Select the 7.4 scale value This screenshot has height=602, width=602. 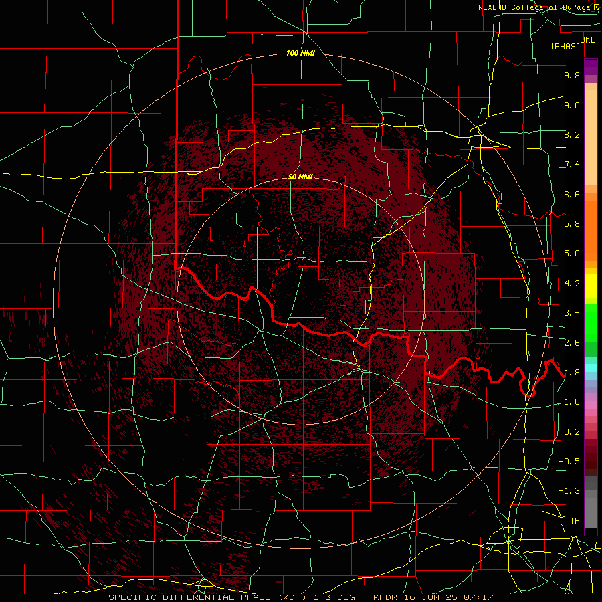(x=572, y=165)
